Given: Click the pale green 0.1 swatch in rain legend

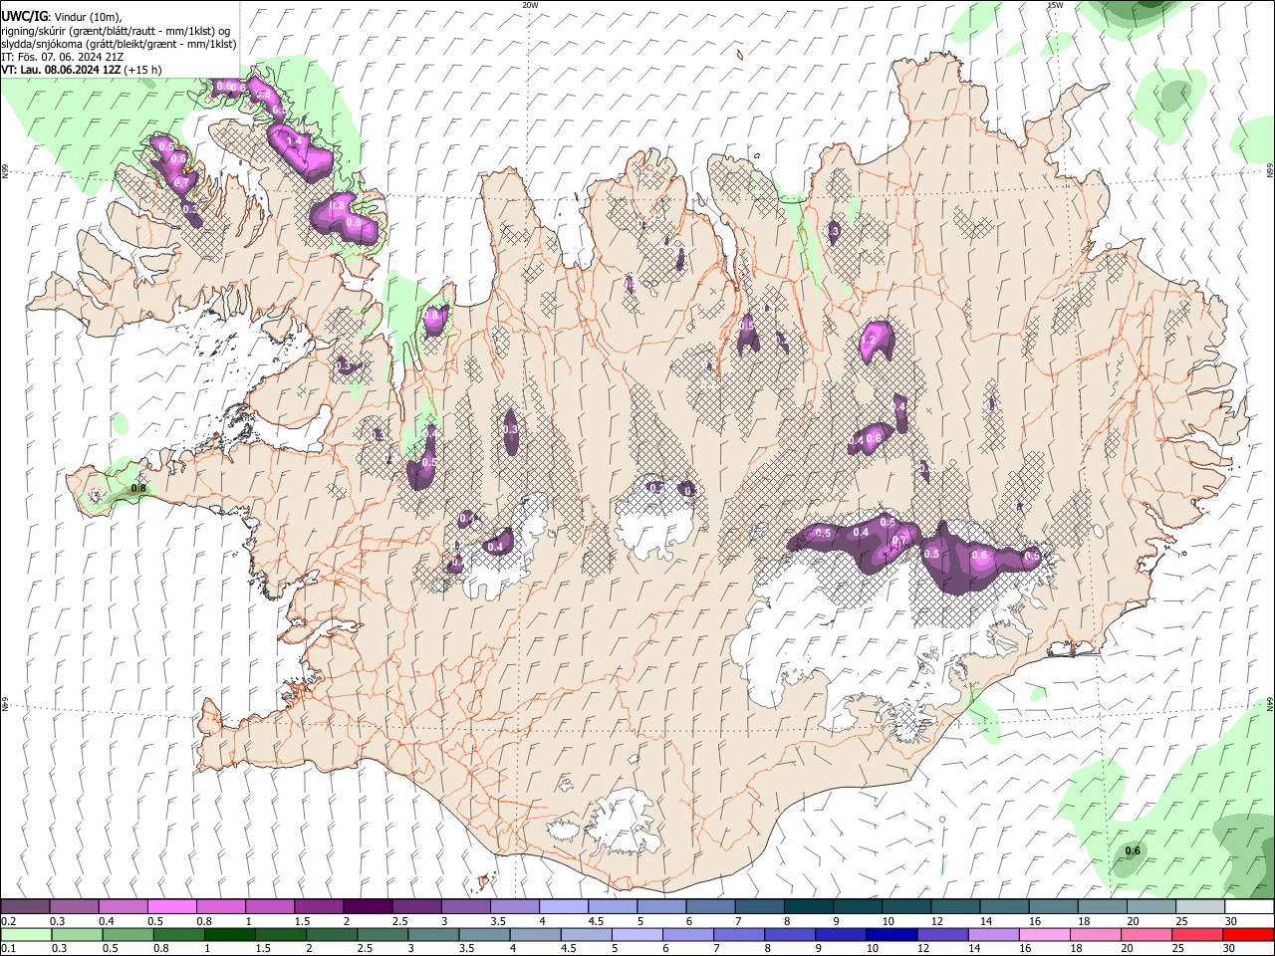Looking at the screenshot, I should [x=26, y=935].
